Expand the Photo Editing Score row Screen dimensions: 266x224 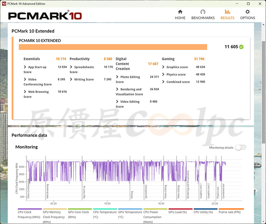117,77
